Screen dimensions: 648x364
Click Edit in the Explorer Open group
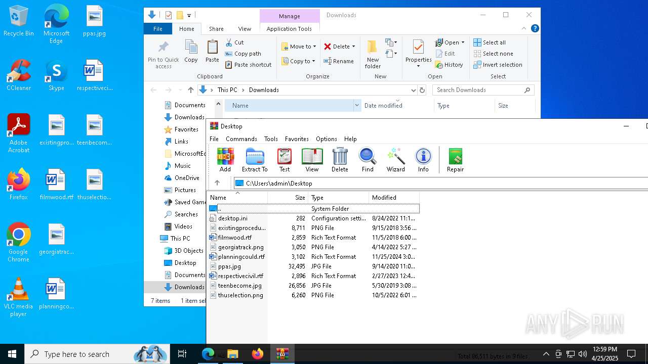[445, 54]
